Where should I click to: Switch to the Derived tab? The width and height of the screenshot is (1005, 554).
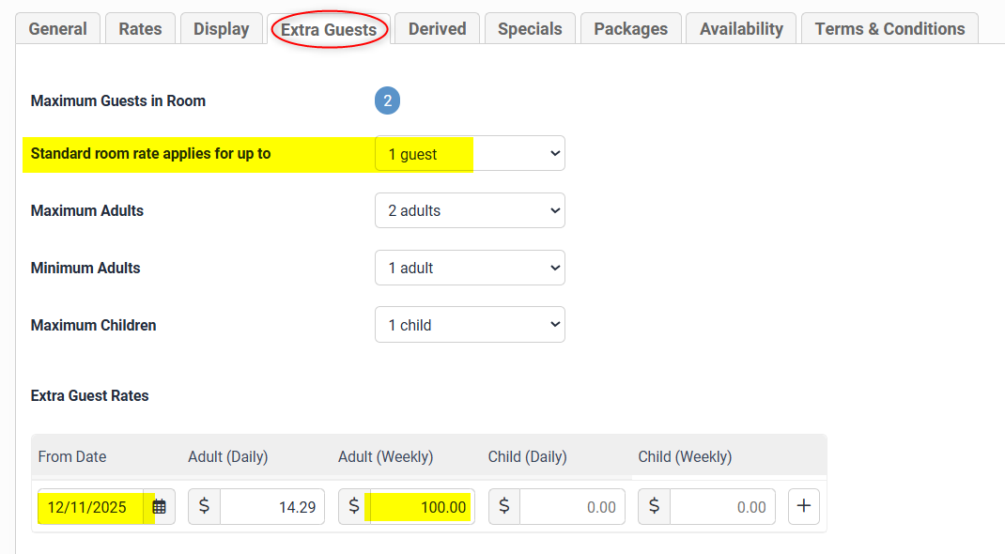(x=437, y=29)
